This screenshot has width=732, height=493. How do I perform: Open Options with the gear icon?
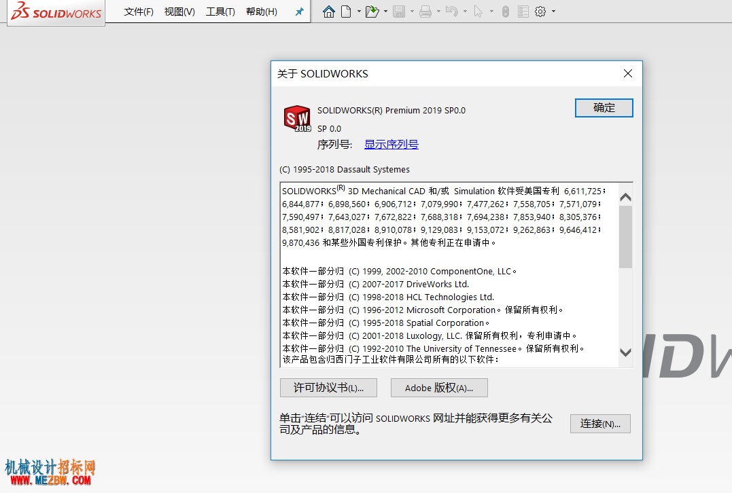point(540,12)
